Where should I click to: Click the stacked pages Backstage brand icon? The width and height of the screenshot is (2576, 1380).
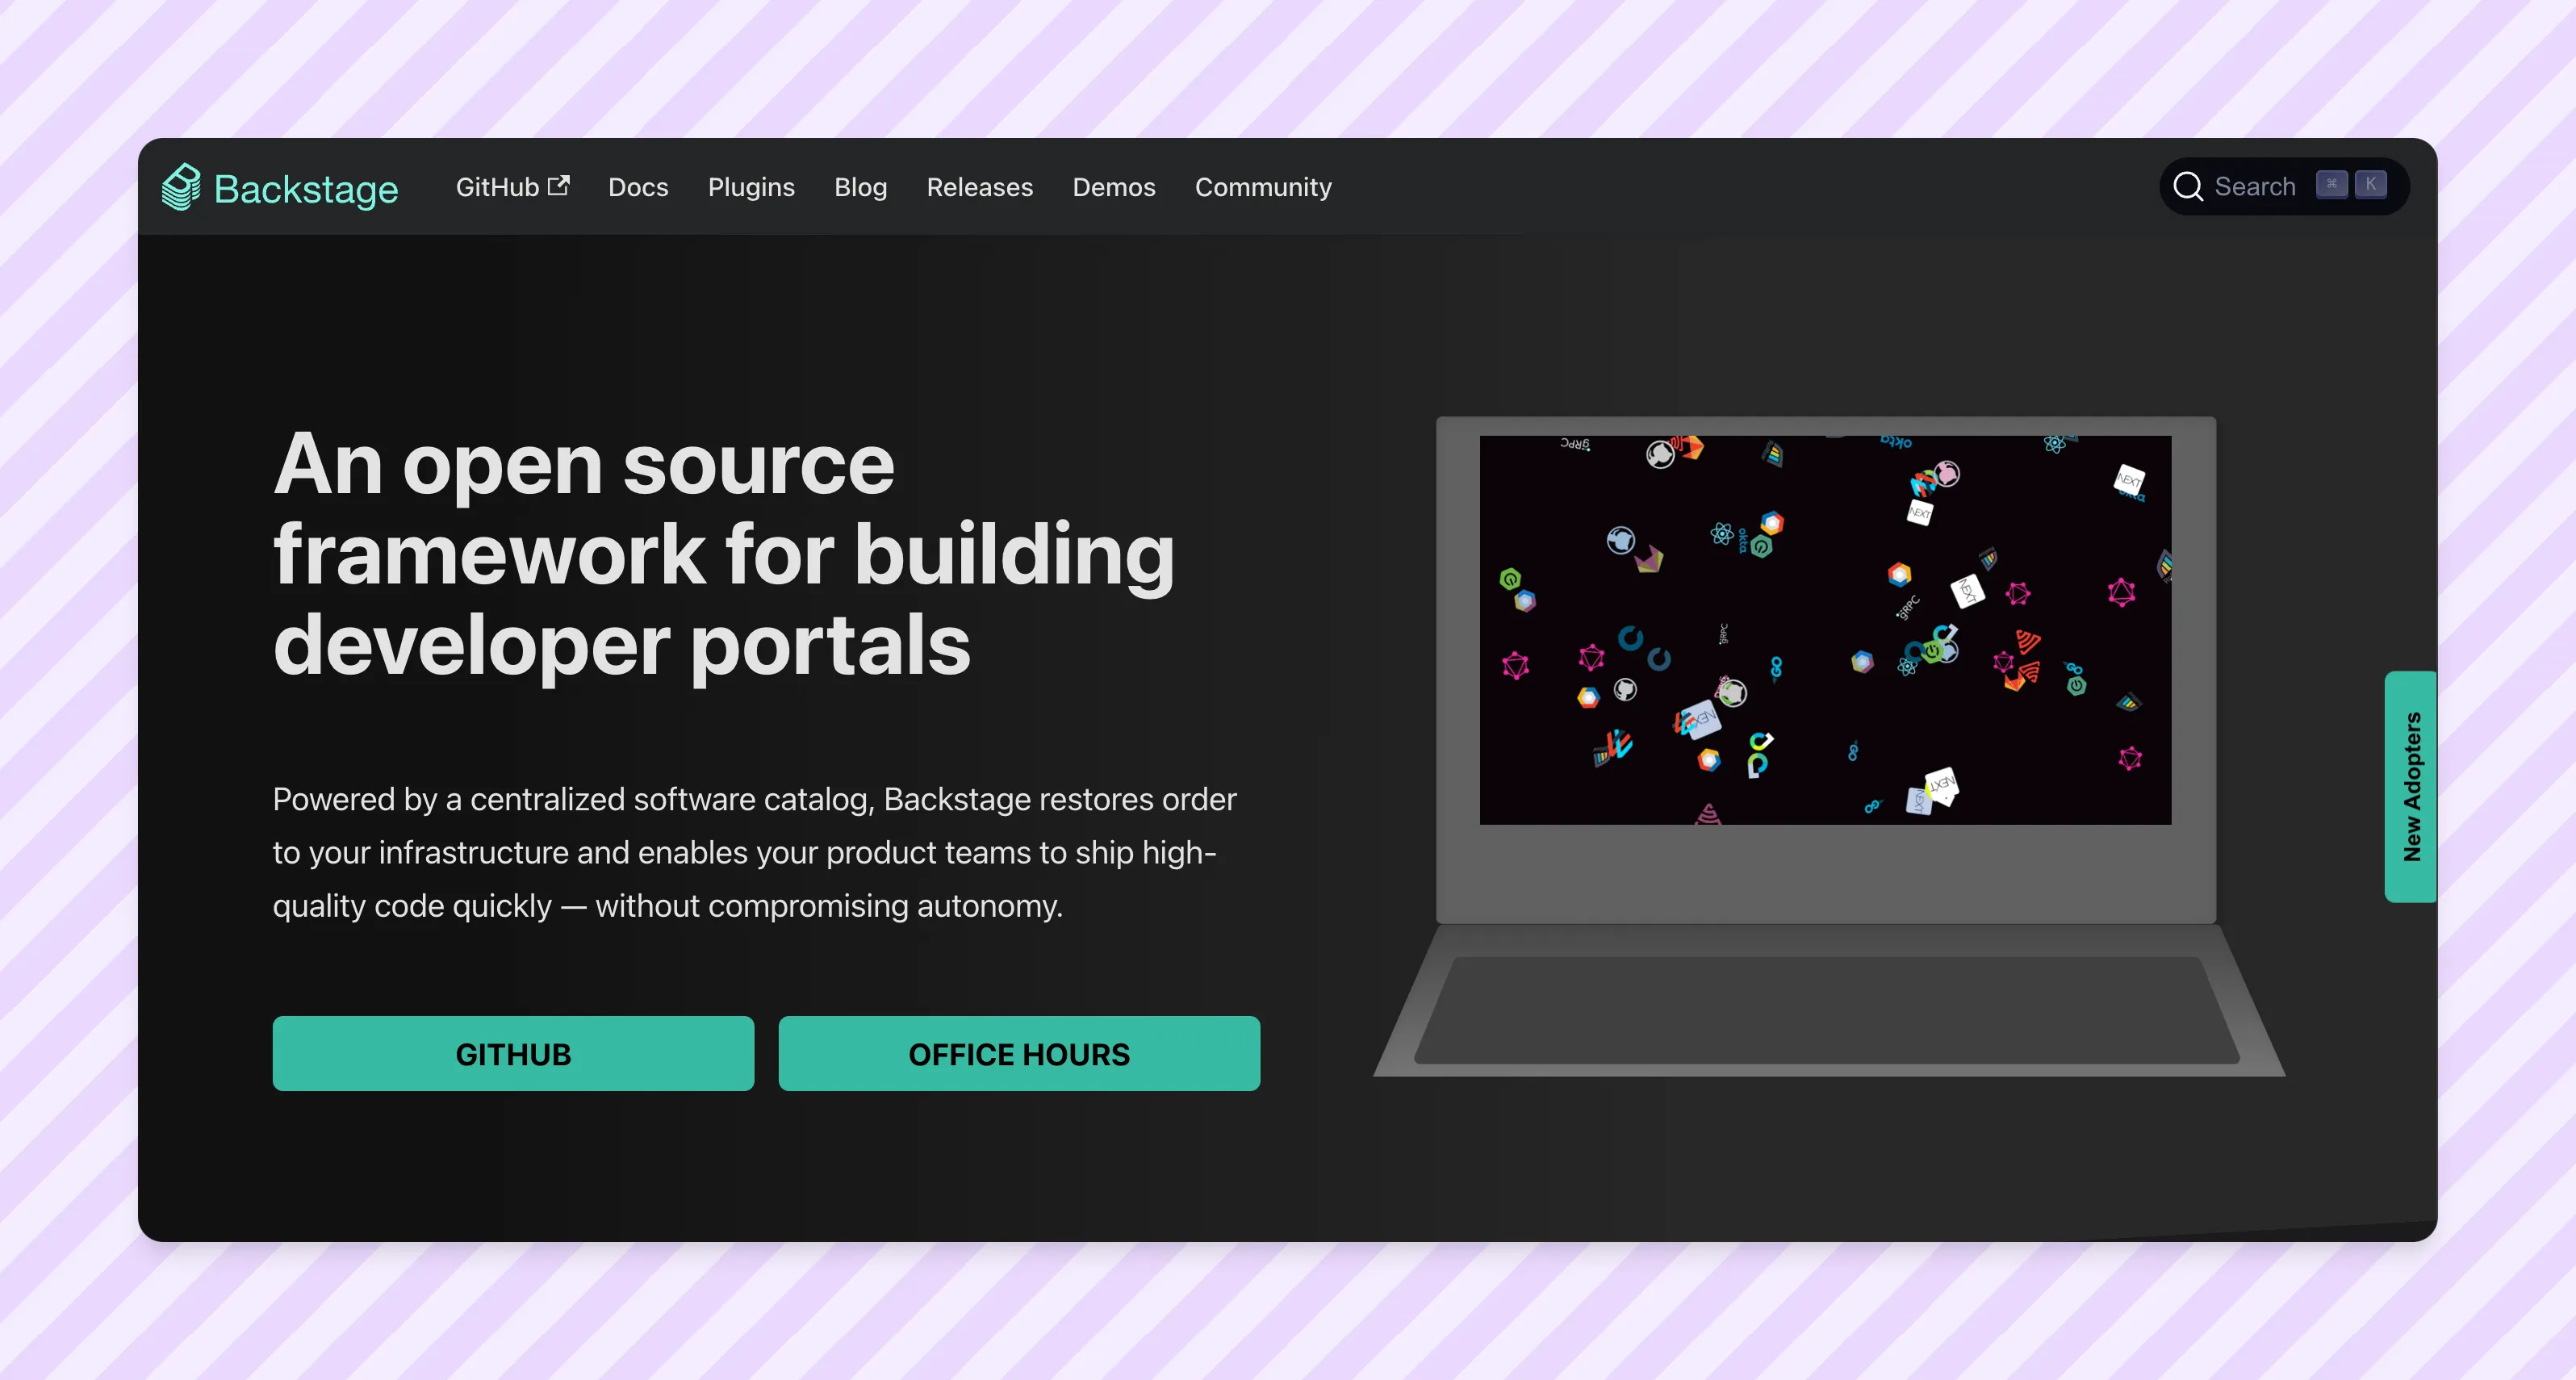tap(184, 187)
